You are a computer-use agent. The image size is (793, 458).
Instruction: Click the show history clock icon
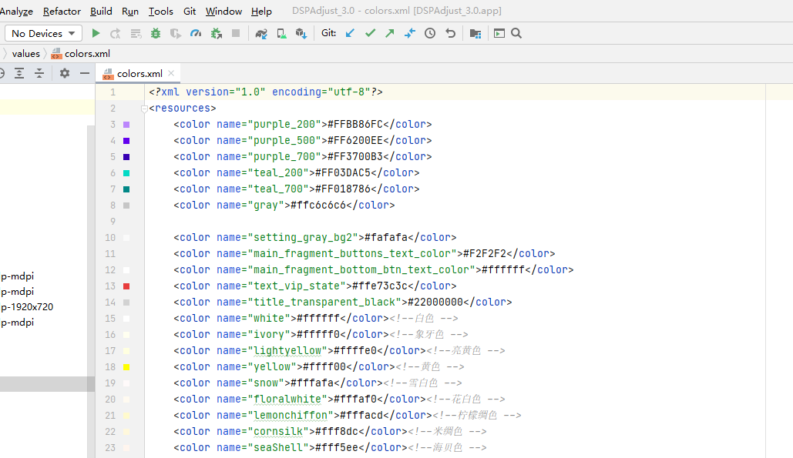(x=430, y=33)
